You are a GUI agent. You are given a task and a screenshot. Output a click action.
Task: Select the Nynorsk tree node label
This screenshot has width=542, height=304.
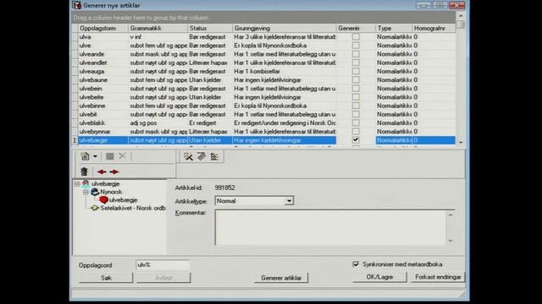point(111,192)
